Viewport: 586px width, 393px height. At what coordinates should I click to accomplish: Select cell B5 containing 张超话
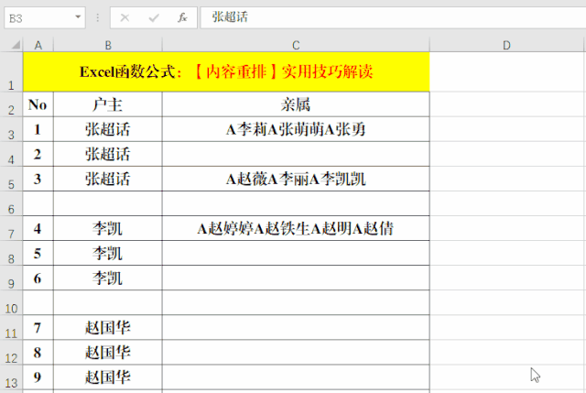pyautogui.click(x=108, y=179)
